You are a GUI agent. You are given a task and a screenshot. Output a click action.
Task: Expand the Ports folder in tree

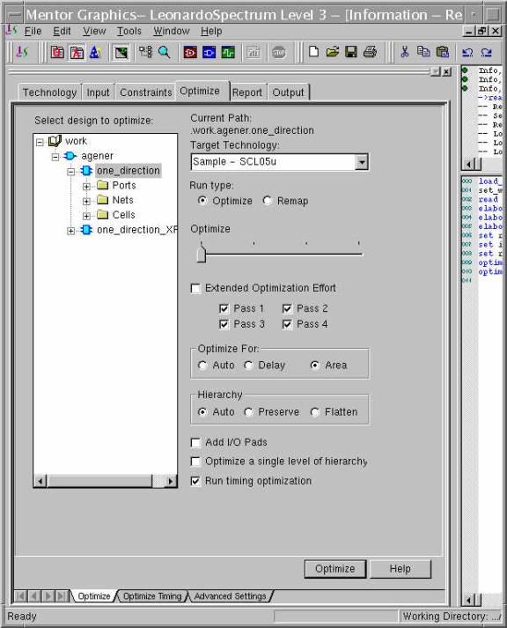click(86, 186)
